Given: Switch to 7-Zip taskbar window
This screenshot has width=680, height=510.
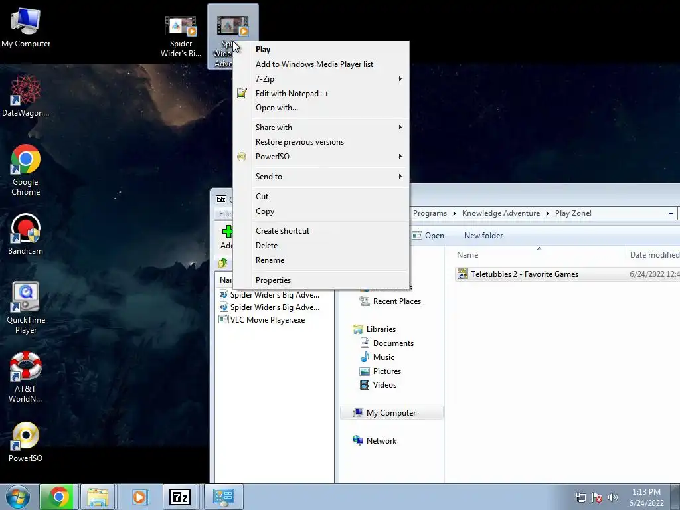Looking at the screenshot, I should coord(180,497).
